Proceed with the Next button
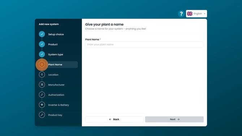 tap(174, 119)
